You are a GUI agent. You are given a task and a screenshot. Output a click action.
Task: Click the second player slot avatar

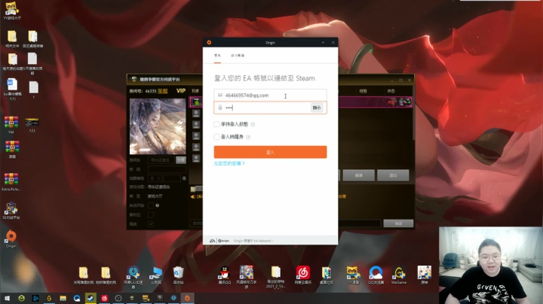[196, 114]
